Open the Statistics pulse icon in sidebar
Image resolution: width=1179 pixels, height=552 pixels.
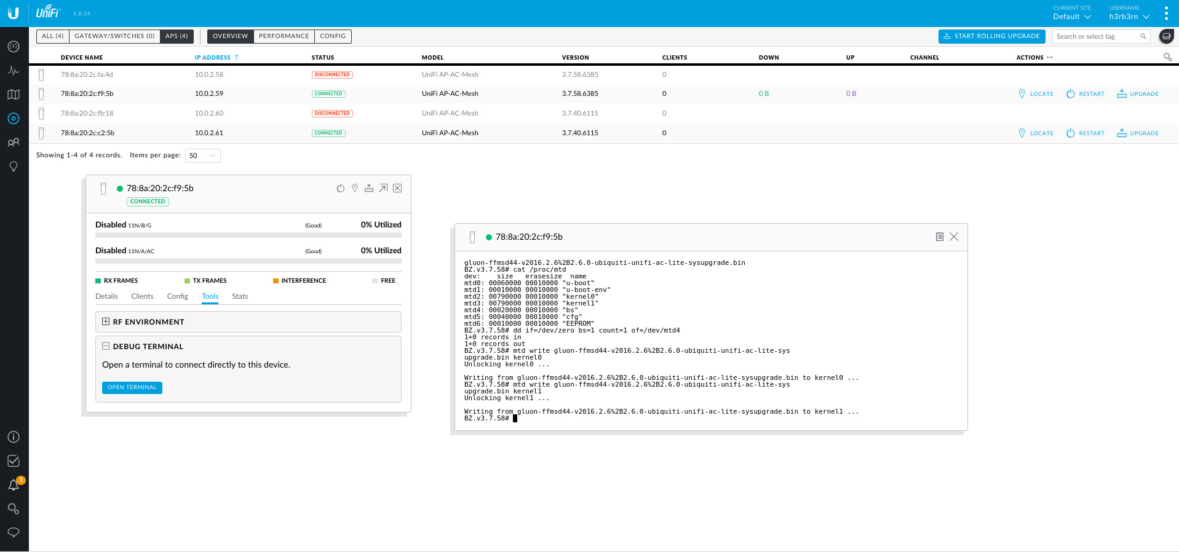click(14, 71)
